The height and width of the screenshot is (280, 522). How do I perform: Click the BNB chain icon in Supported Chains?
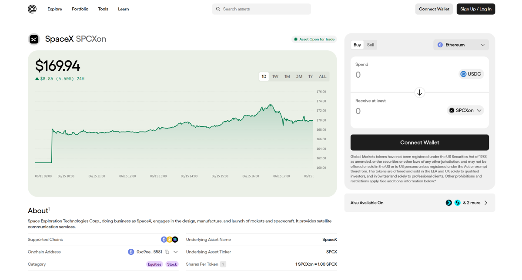pyautogui.click(x=170, y=240)
